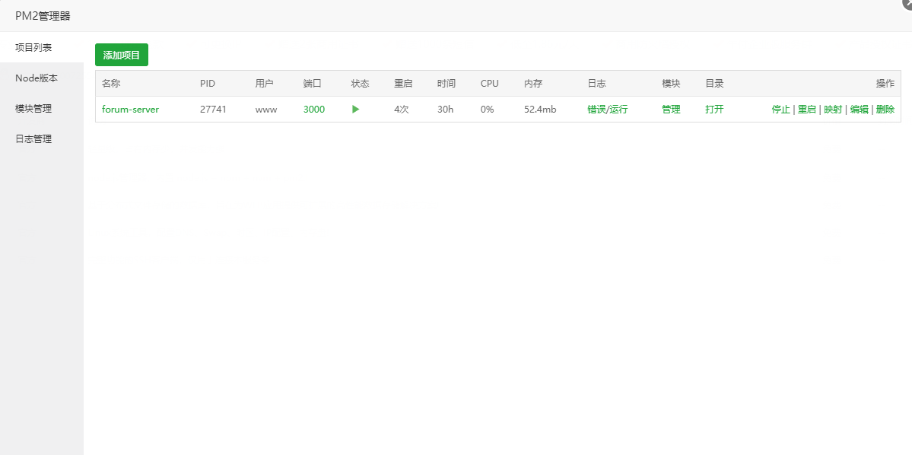The height and width of the screenshot is (455, 912).
Task: Open the 日志管理 section in the sidebar
Action: pyautogui.click(x=33, y=138)
